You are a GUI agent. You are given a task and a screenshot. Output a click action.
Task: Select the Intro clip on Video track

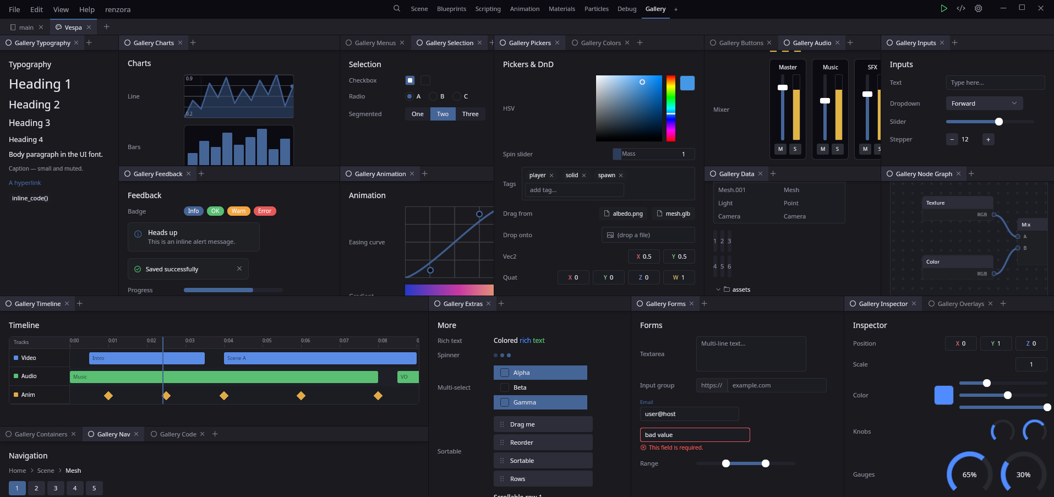pos(147,358)
